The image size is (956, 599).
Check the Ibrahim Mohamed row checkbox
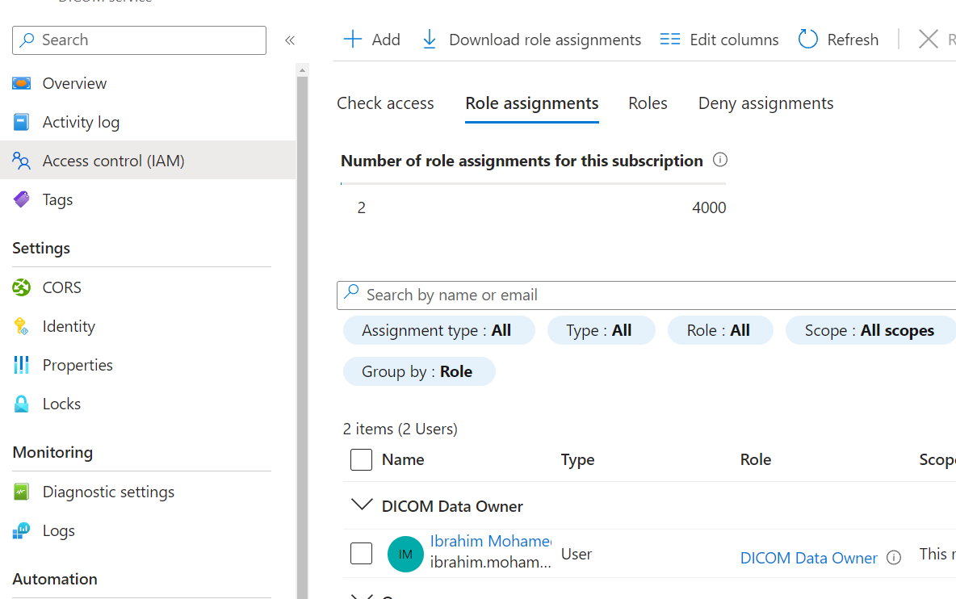pos(361,554)
